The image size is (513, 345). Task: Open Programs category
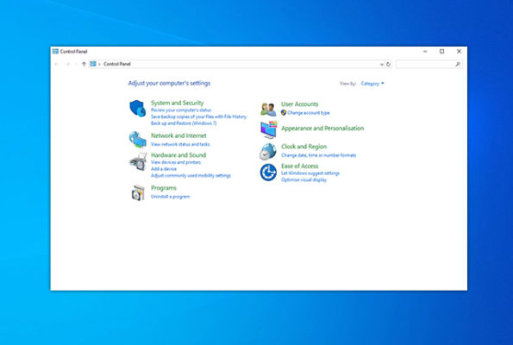tap(164, 188)
